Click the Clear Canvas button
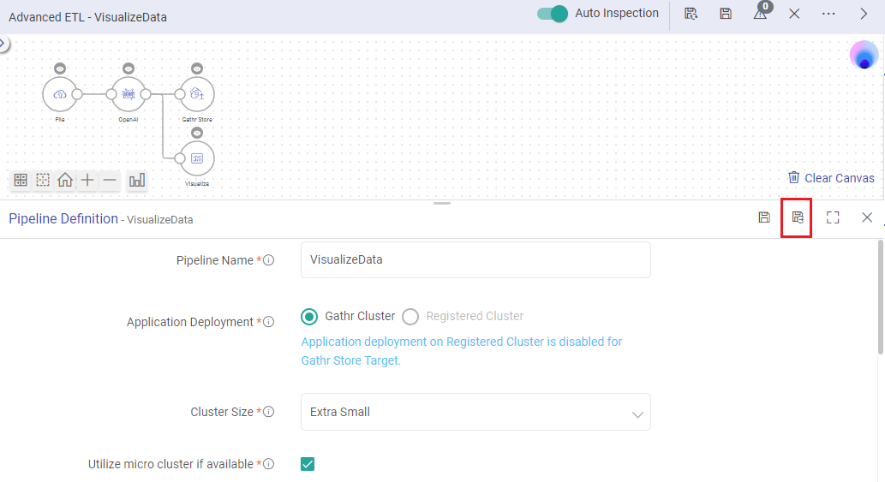 tap(831, 178)
